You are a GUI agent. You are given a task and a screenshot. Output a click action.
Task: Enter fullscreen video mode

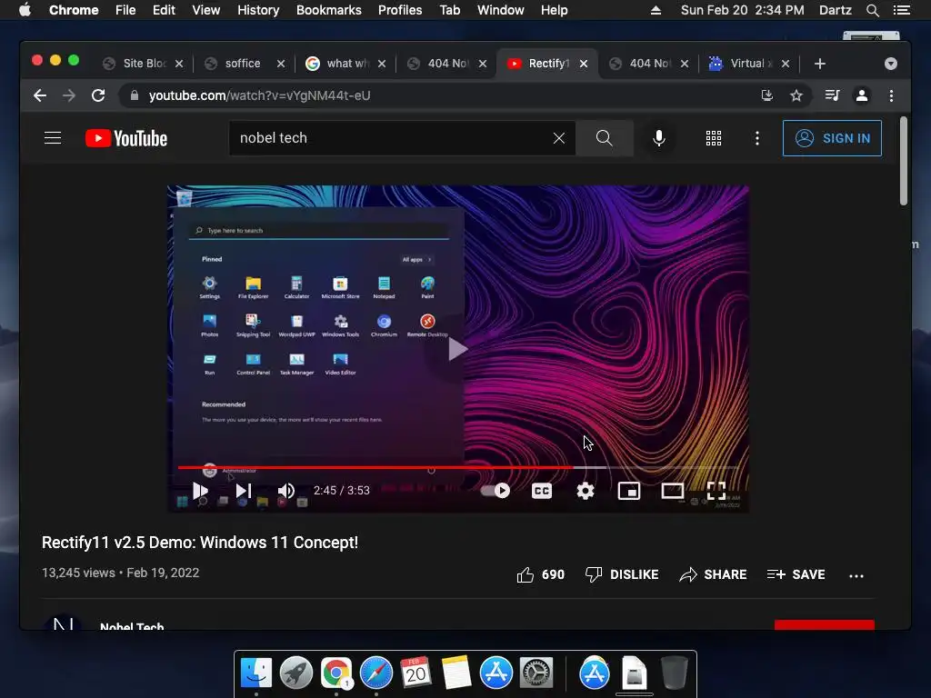pyautogui.click(x=716, y=491)
